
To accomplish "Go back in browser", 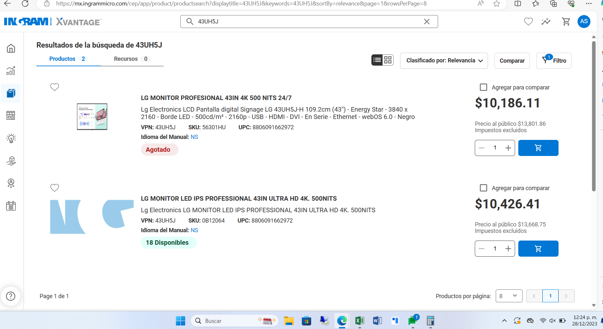I will pos(7,4).
